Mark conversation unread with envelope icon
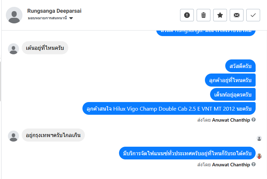The height and width of the screenshot is (179, 267). click(237, 15)
